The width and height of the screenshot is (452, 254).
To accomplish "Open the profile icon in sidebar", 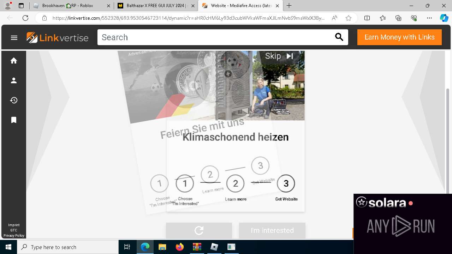I will tap(14, 80).
